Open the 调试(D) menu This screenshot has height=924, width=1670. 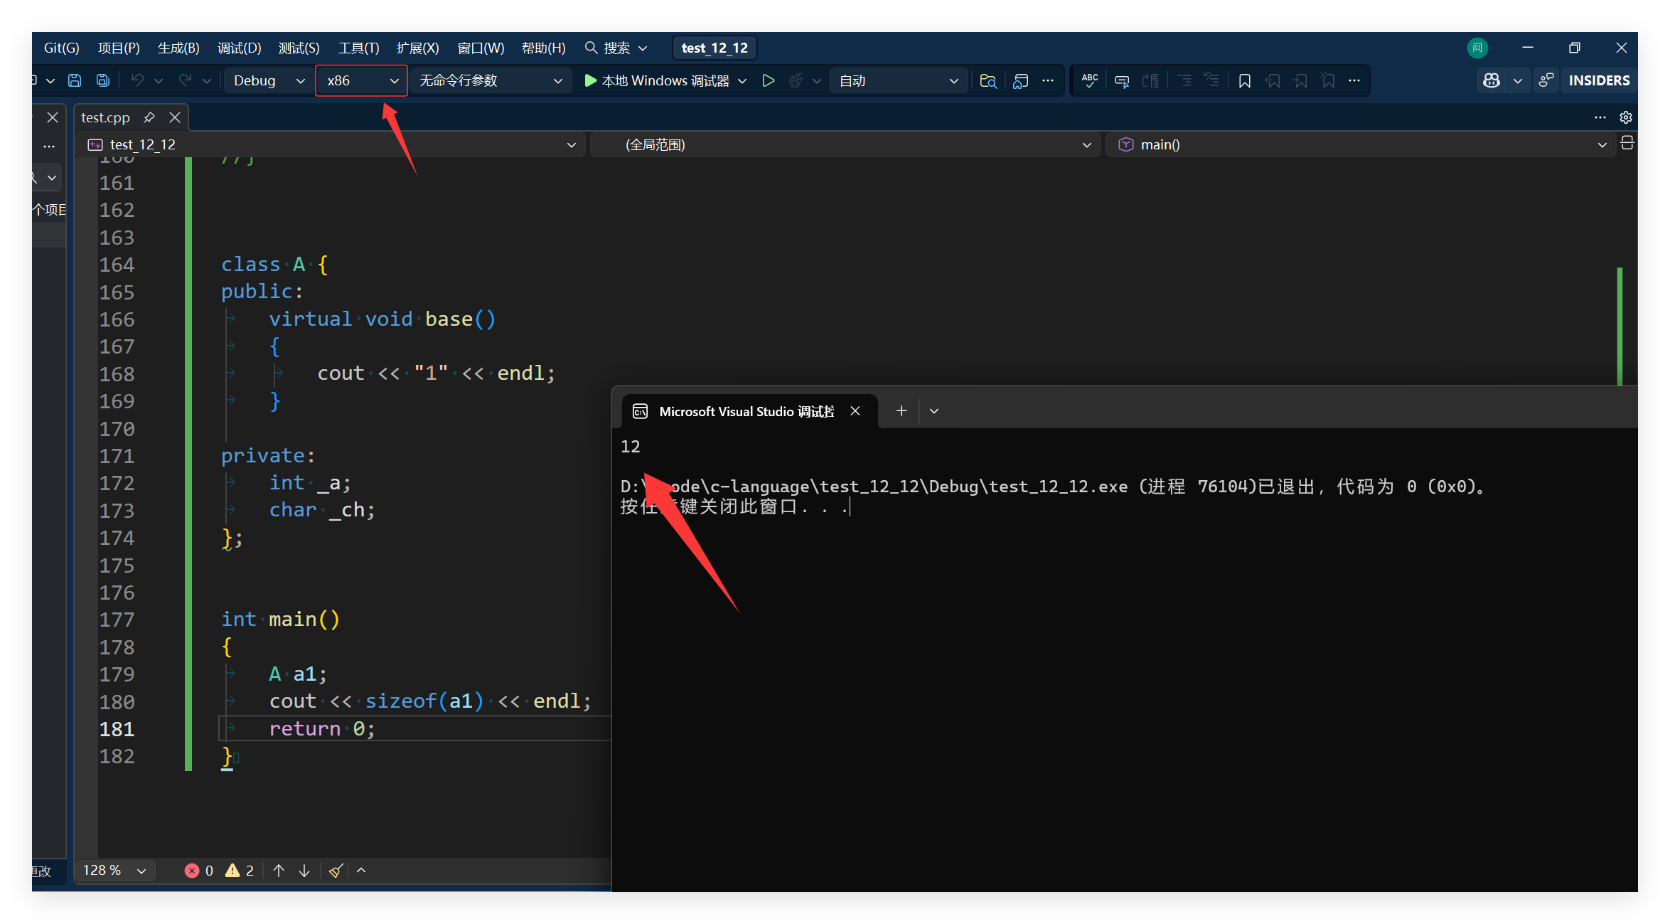pos(239,48)
